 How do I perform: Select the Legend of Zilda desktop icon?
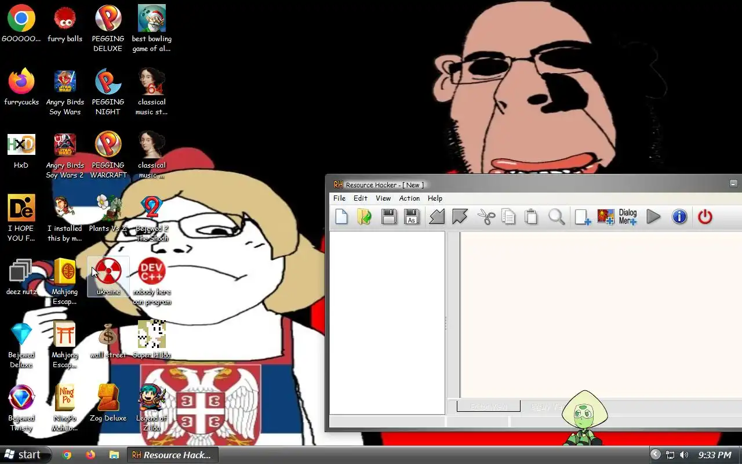click(x=152, y=408)
